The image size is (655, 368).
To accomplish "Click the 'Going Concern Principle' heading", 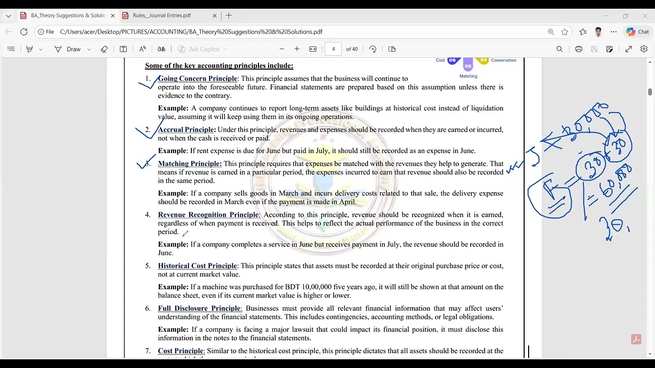I will point(198,79).
